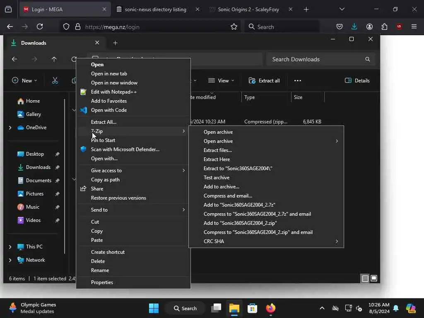424x318 pixels.
Task: Switch to Sonic Origins 2 - ScaleyFoxy tab
Action: coord(248,10)
